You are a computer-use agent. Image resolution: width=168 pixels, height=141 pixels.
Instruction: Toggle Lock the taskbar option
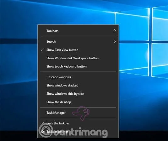(x=78, y=123)
